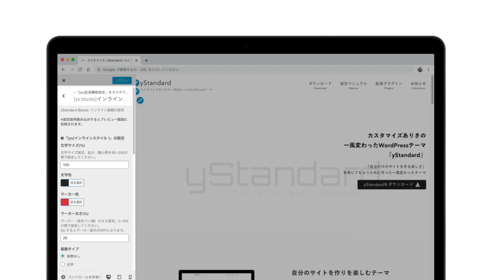Open the お知らせ menu item

point(418,86)
